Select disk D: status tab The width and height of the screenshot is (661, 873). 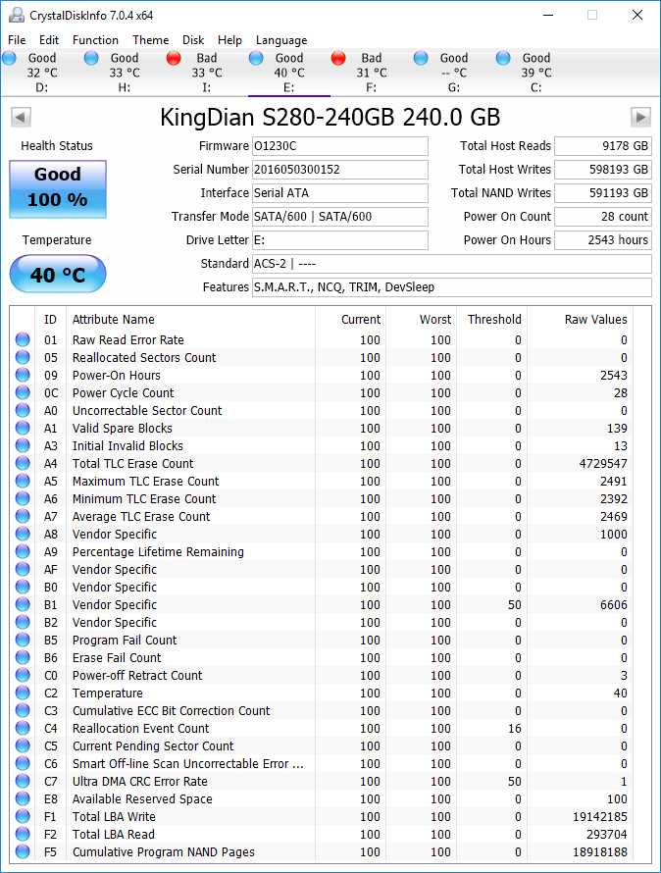pyautogui.click(x=42, y=73)
